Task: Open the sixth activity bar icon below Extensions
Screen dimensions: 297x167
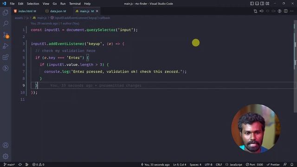Action: coord(6,68)
